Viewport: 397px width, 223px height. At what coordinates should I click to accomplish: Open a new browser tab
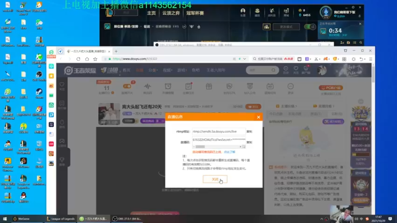pyautogui.click(x=116, y=52)
